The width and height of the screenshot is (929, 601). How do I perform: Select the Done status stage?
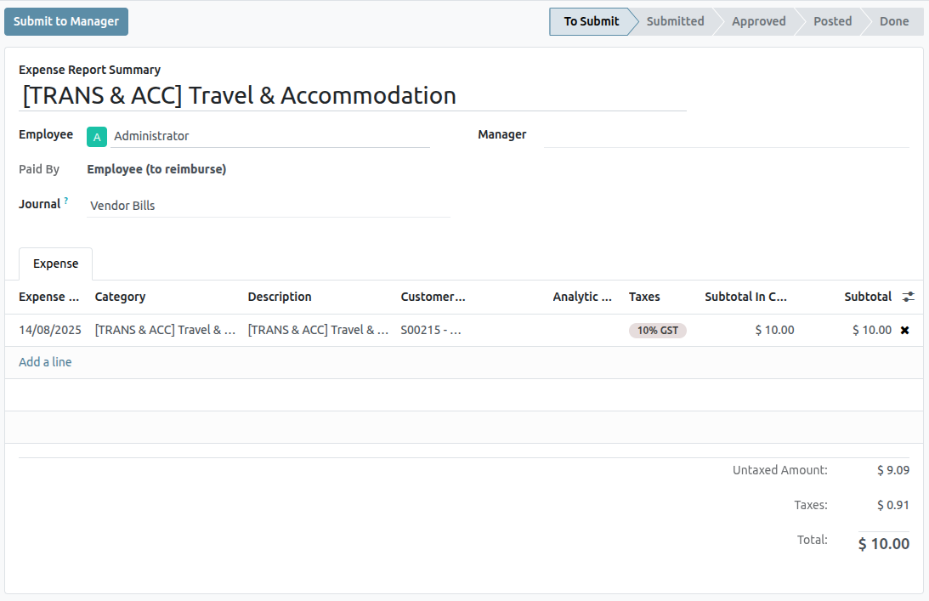[x=893, y=21]
